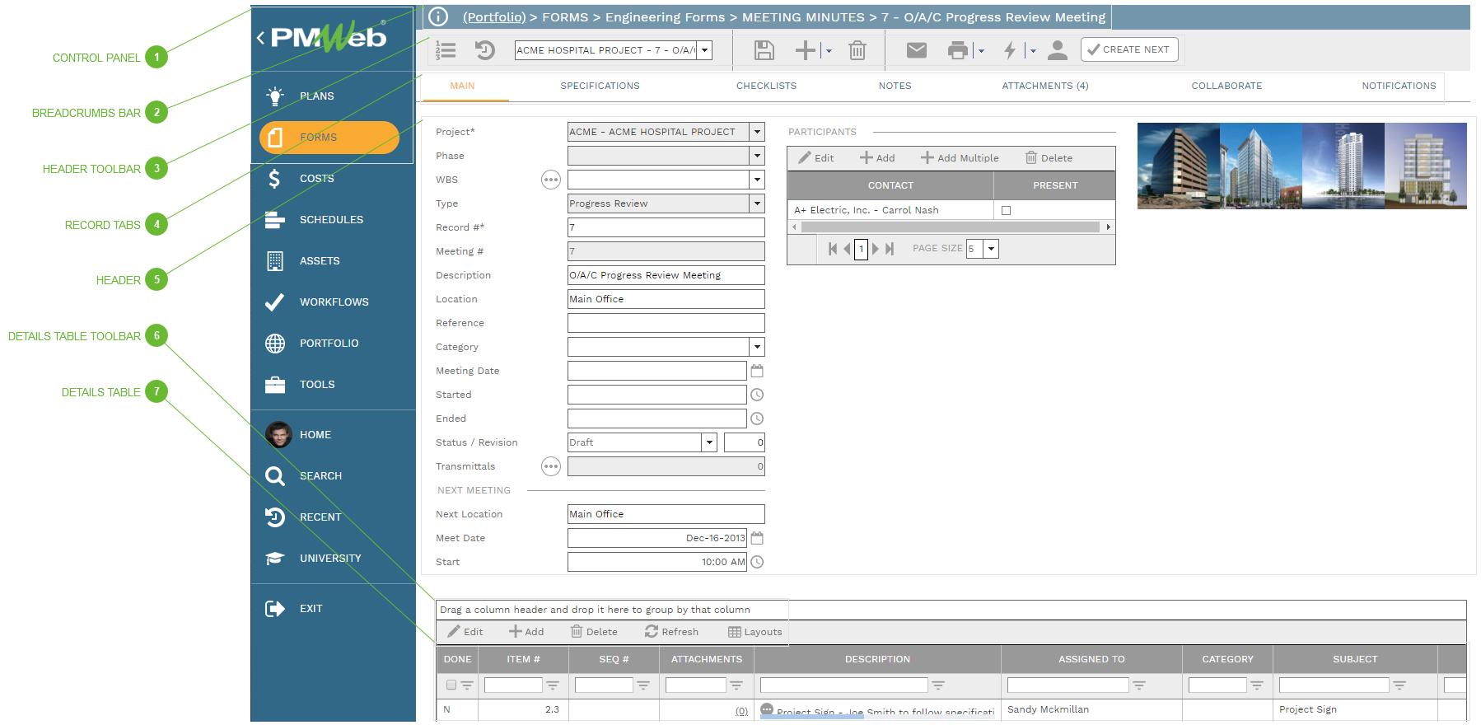Open the Transmittals ellipsis button
This screenshot has height=725, width=1481.
pos(551,466)
